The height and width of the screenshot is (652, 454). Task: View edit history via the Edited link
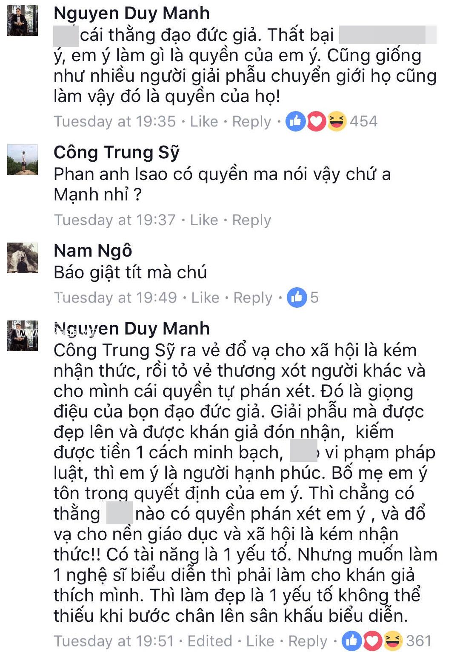point(210,641)
